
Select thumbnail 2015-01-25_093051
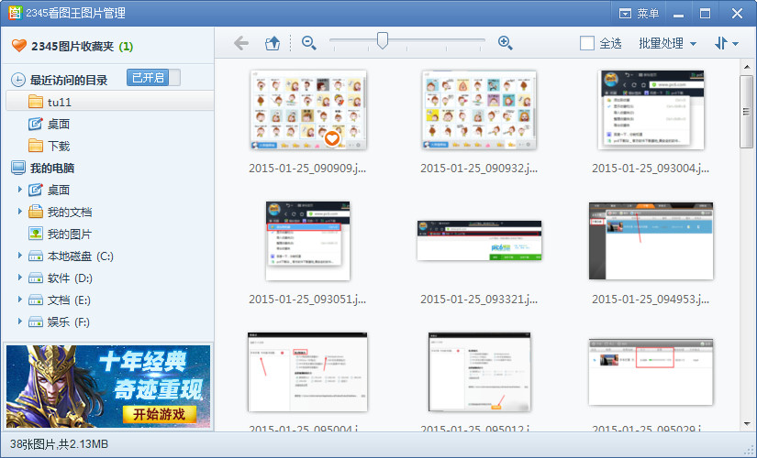coord(307,241)
